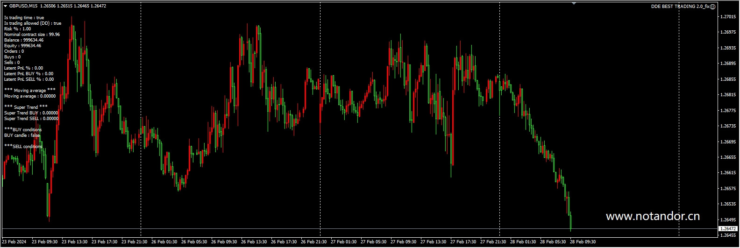
Task: Click the 26 Feb 05:30 time label
Action: [x=194, y=242]
